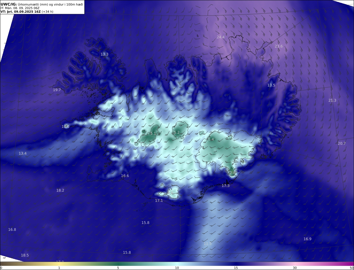Click the value 5.4 on the glacier

tap(211, 139)
